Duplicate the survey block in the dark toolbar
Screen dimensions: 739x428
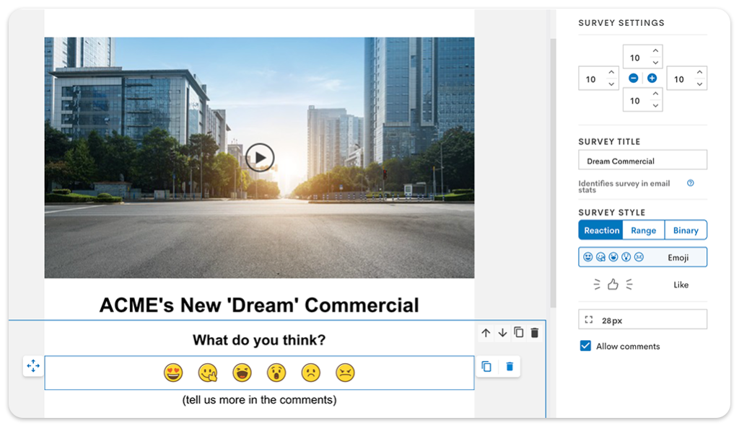(518, 332)
